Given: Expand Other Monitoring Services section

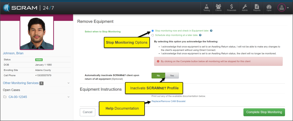Looking at the screenshot, I should tap(68, 83).
